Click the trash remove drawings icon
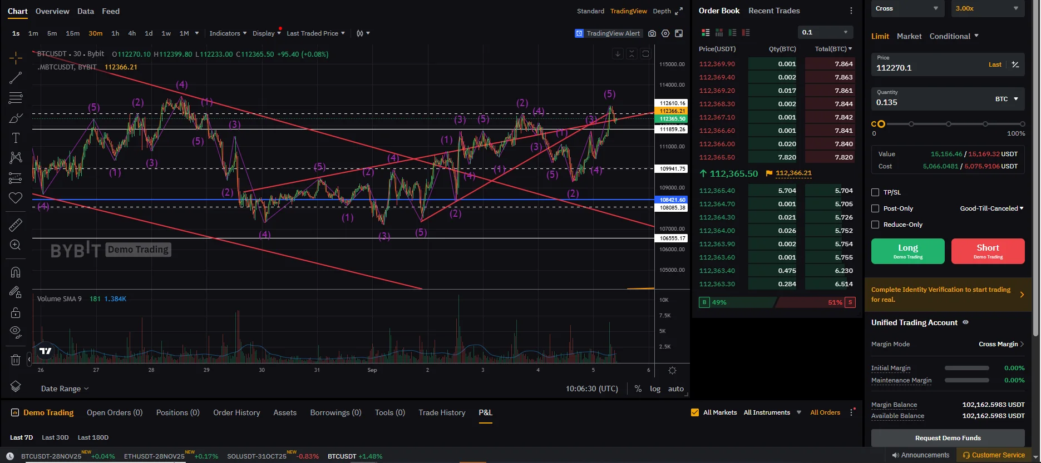The height and width of the screenshot is (463, 1041). pos(16,360)
